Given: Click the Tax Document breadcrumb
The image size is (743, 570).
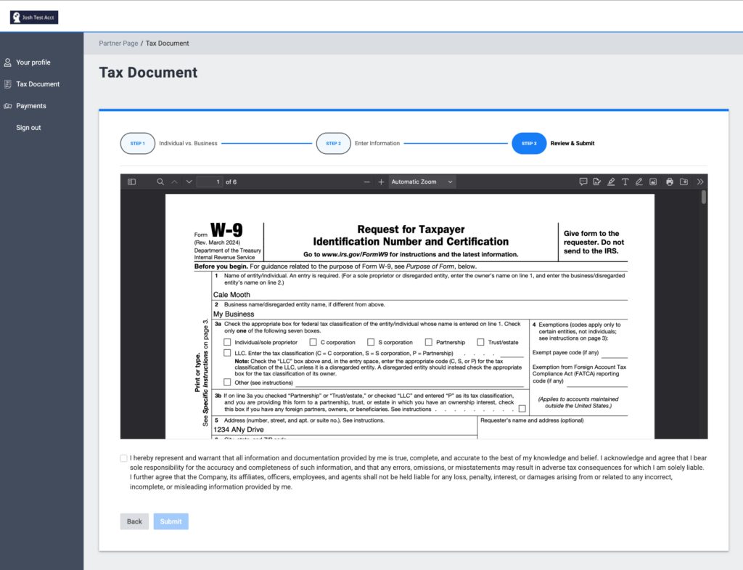Looking at the screenshot, I should coord(168,43).
